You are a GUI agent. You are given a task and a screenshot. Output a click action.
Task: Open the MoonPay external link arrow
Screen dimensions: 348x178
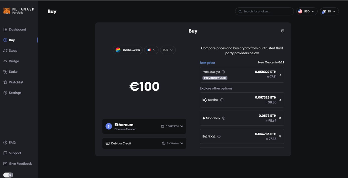pyautogui.click(x=280, y=118)
